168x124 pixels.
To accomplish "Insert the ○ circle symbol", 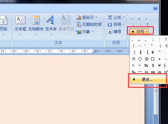I will 140,59.
